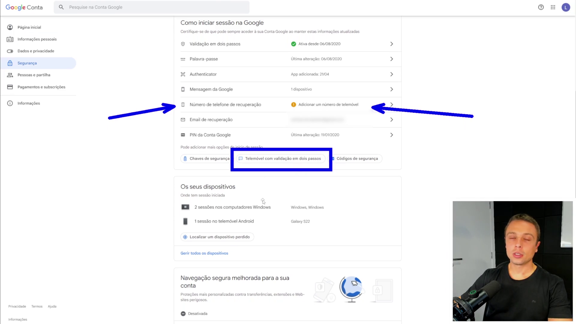The height and width of the screenshot is (324, 576).
Task: Click the Segurança lock icon
Action: (x=10, y=63)
